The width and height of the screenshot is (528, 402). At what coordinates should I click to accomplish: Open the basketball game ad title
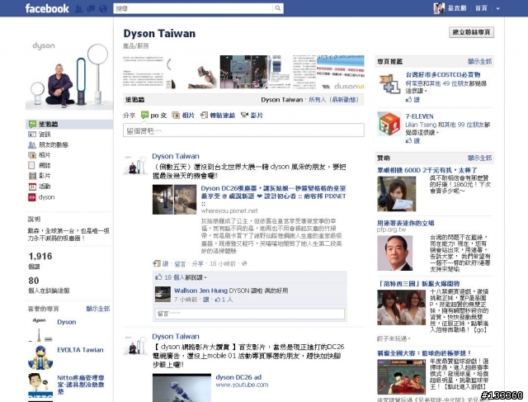(x=424, y=353)
